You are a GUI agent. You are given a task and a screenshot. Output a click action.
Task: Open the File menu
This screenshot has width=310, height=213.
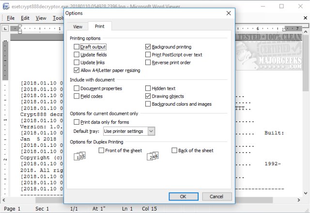click(x=11, y=18)
